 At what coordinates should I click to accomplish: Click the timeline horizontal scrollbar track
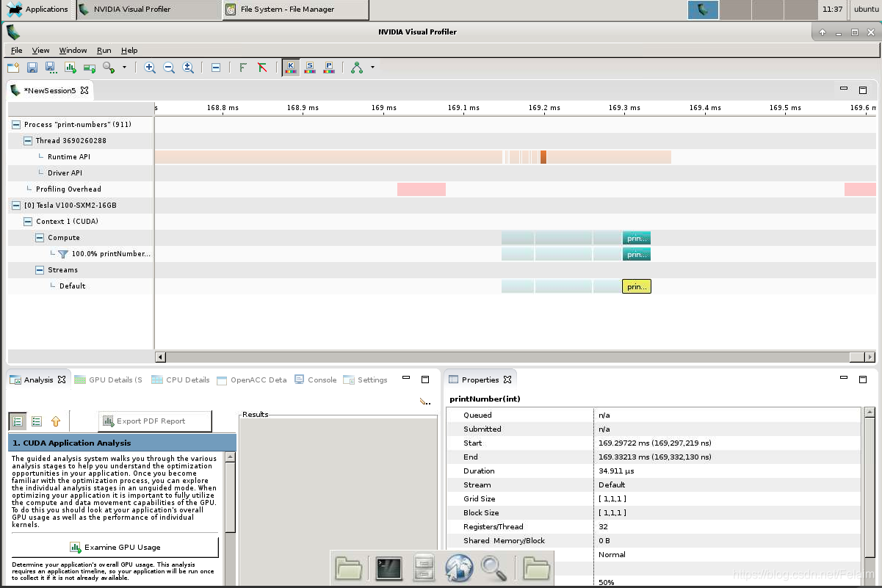tap(507, 357)
